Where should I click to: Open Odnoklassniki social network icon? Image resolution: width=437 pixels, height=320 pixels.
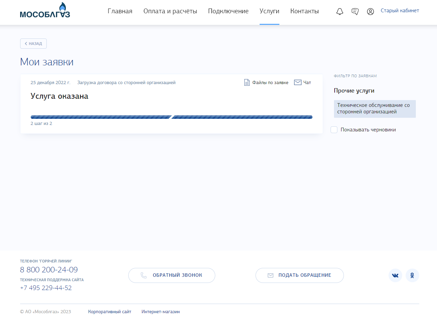click(x=412, y=275)
